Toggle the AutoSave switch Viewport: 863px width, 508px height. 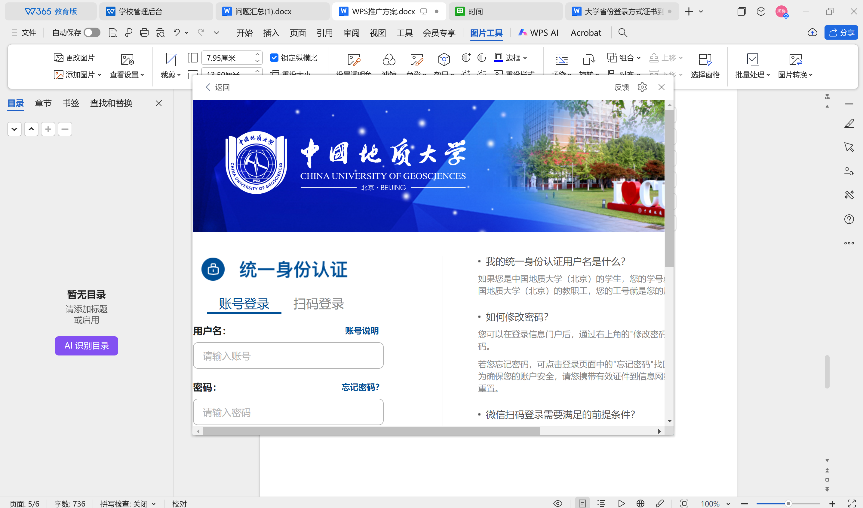[x=92, y=32]
